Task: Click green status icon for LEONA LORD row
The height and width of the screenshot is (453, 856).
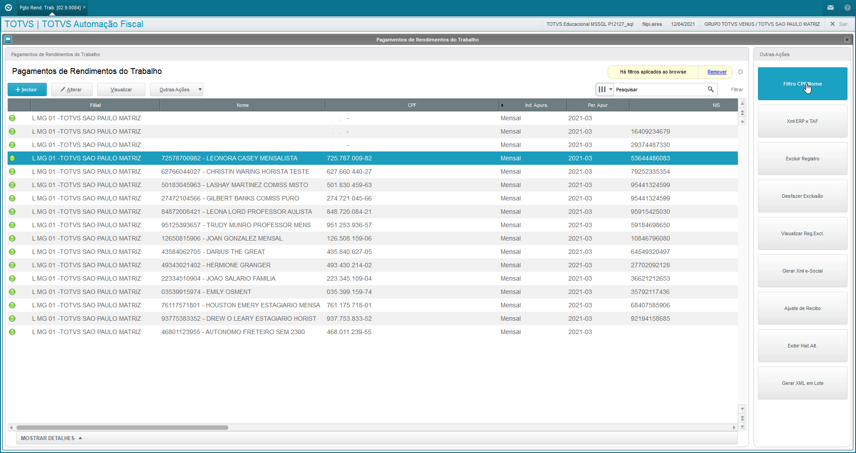Action: pos(12,212)
